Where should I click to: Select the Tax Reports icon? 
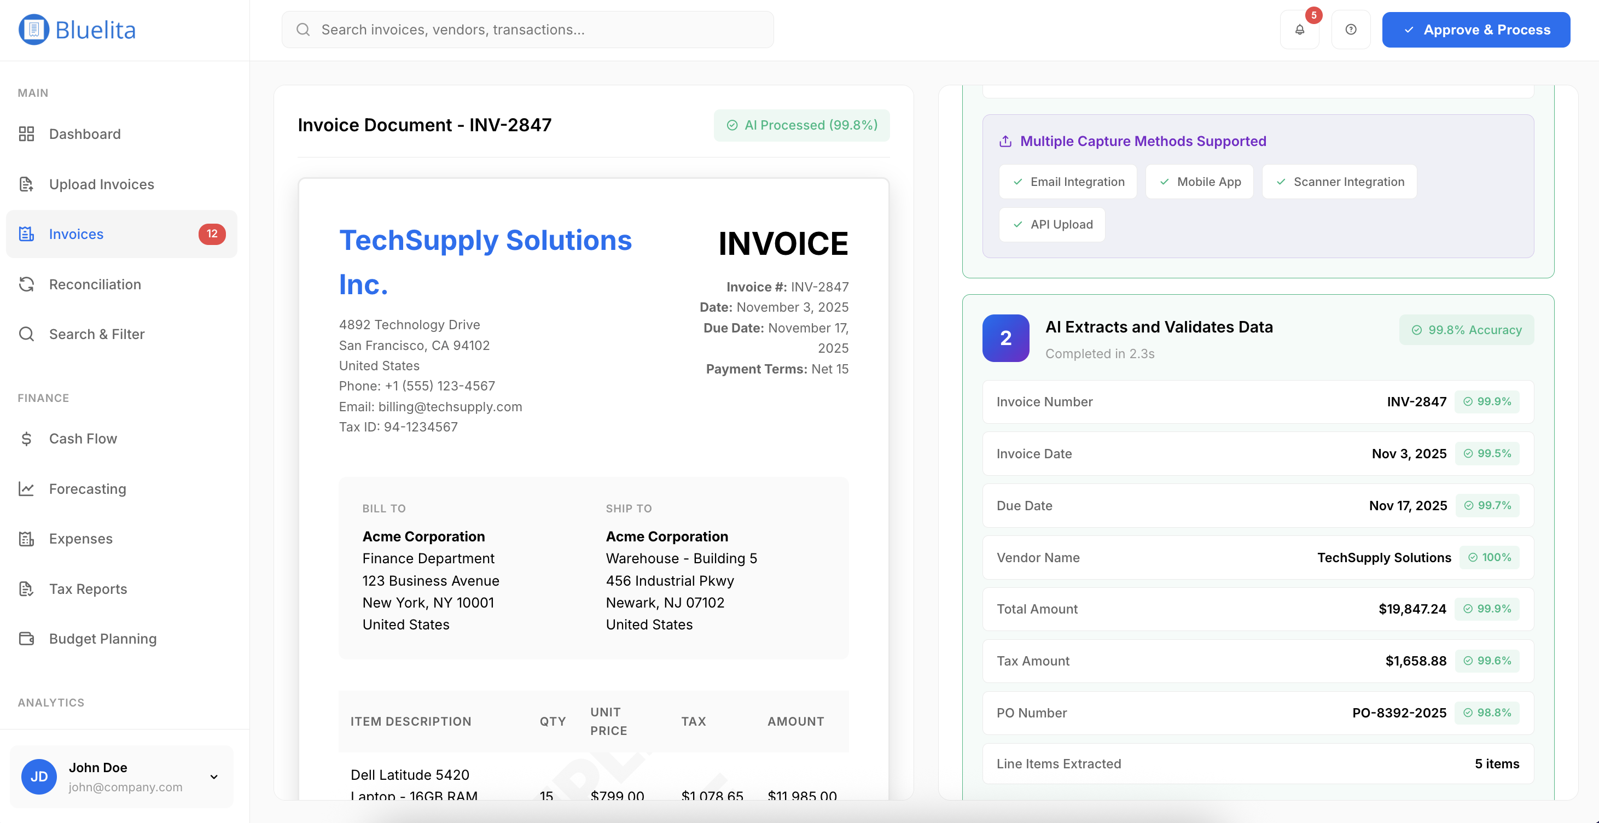tap(27, 588)
